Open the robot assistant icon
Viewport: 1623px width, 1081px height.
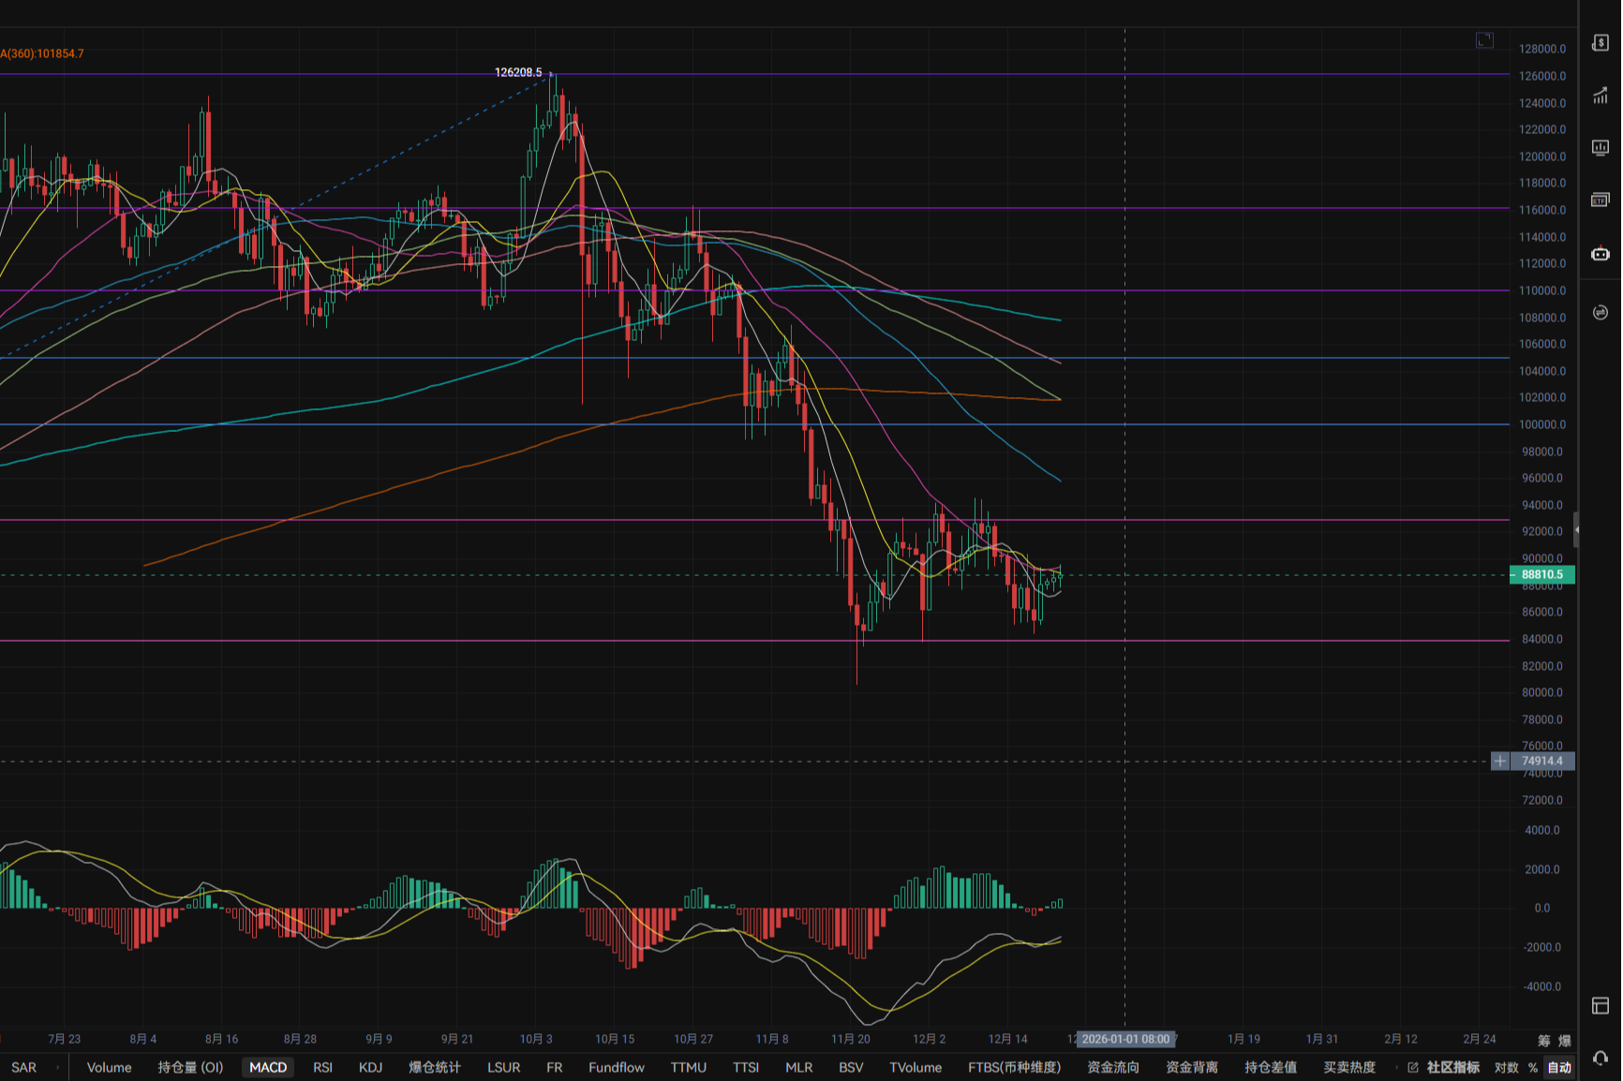1601,254
